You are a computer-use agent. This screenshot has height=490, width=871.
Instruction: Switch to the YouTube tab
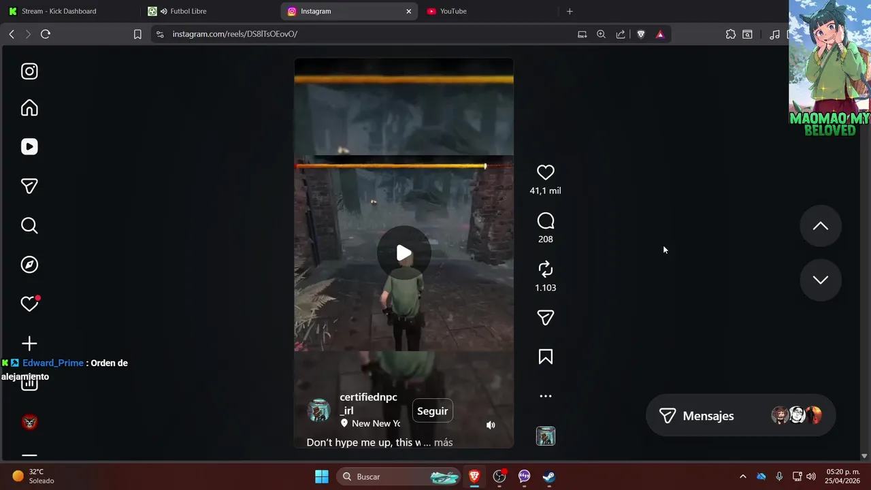[x=488, y=11]
